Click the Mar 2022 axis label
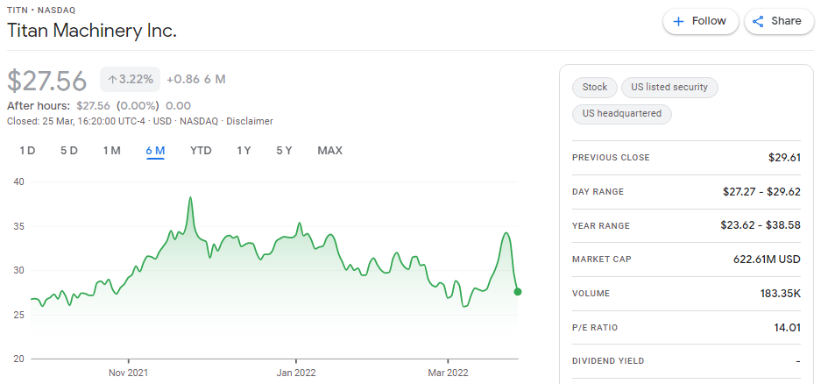The width and height of the screenshot is (828, 384). click(448, 373)
